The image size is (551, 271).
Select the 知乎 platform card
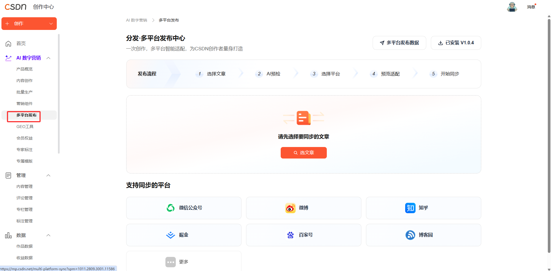click(424, 208)
